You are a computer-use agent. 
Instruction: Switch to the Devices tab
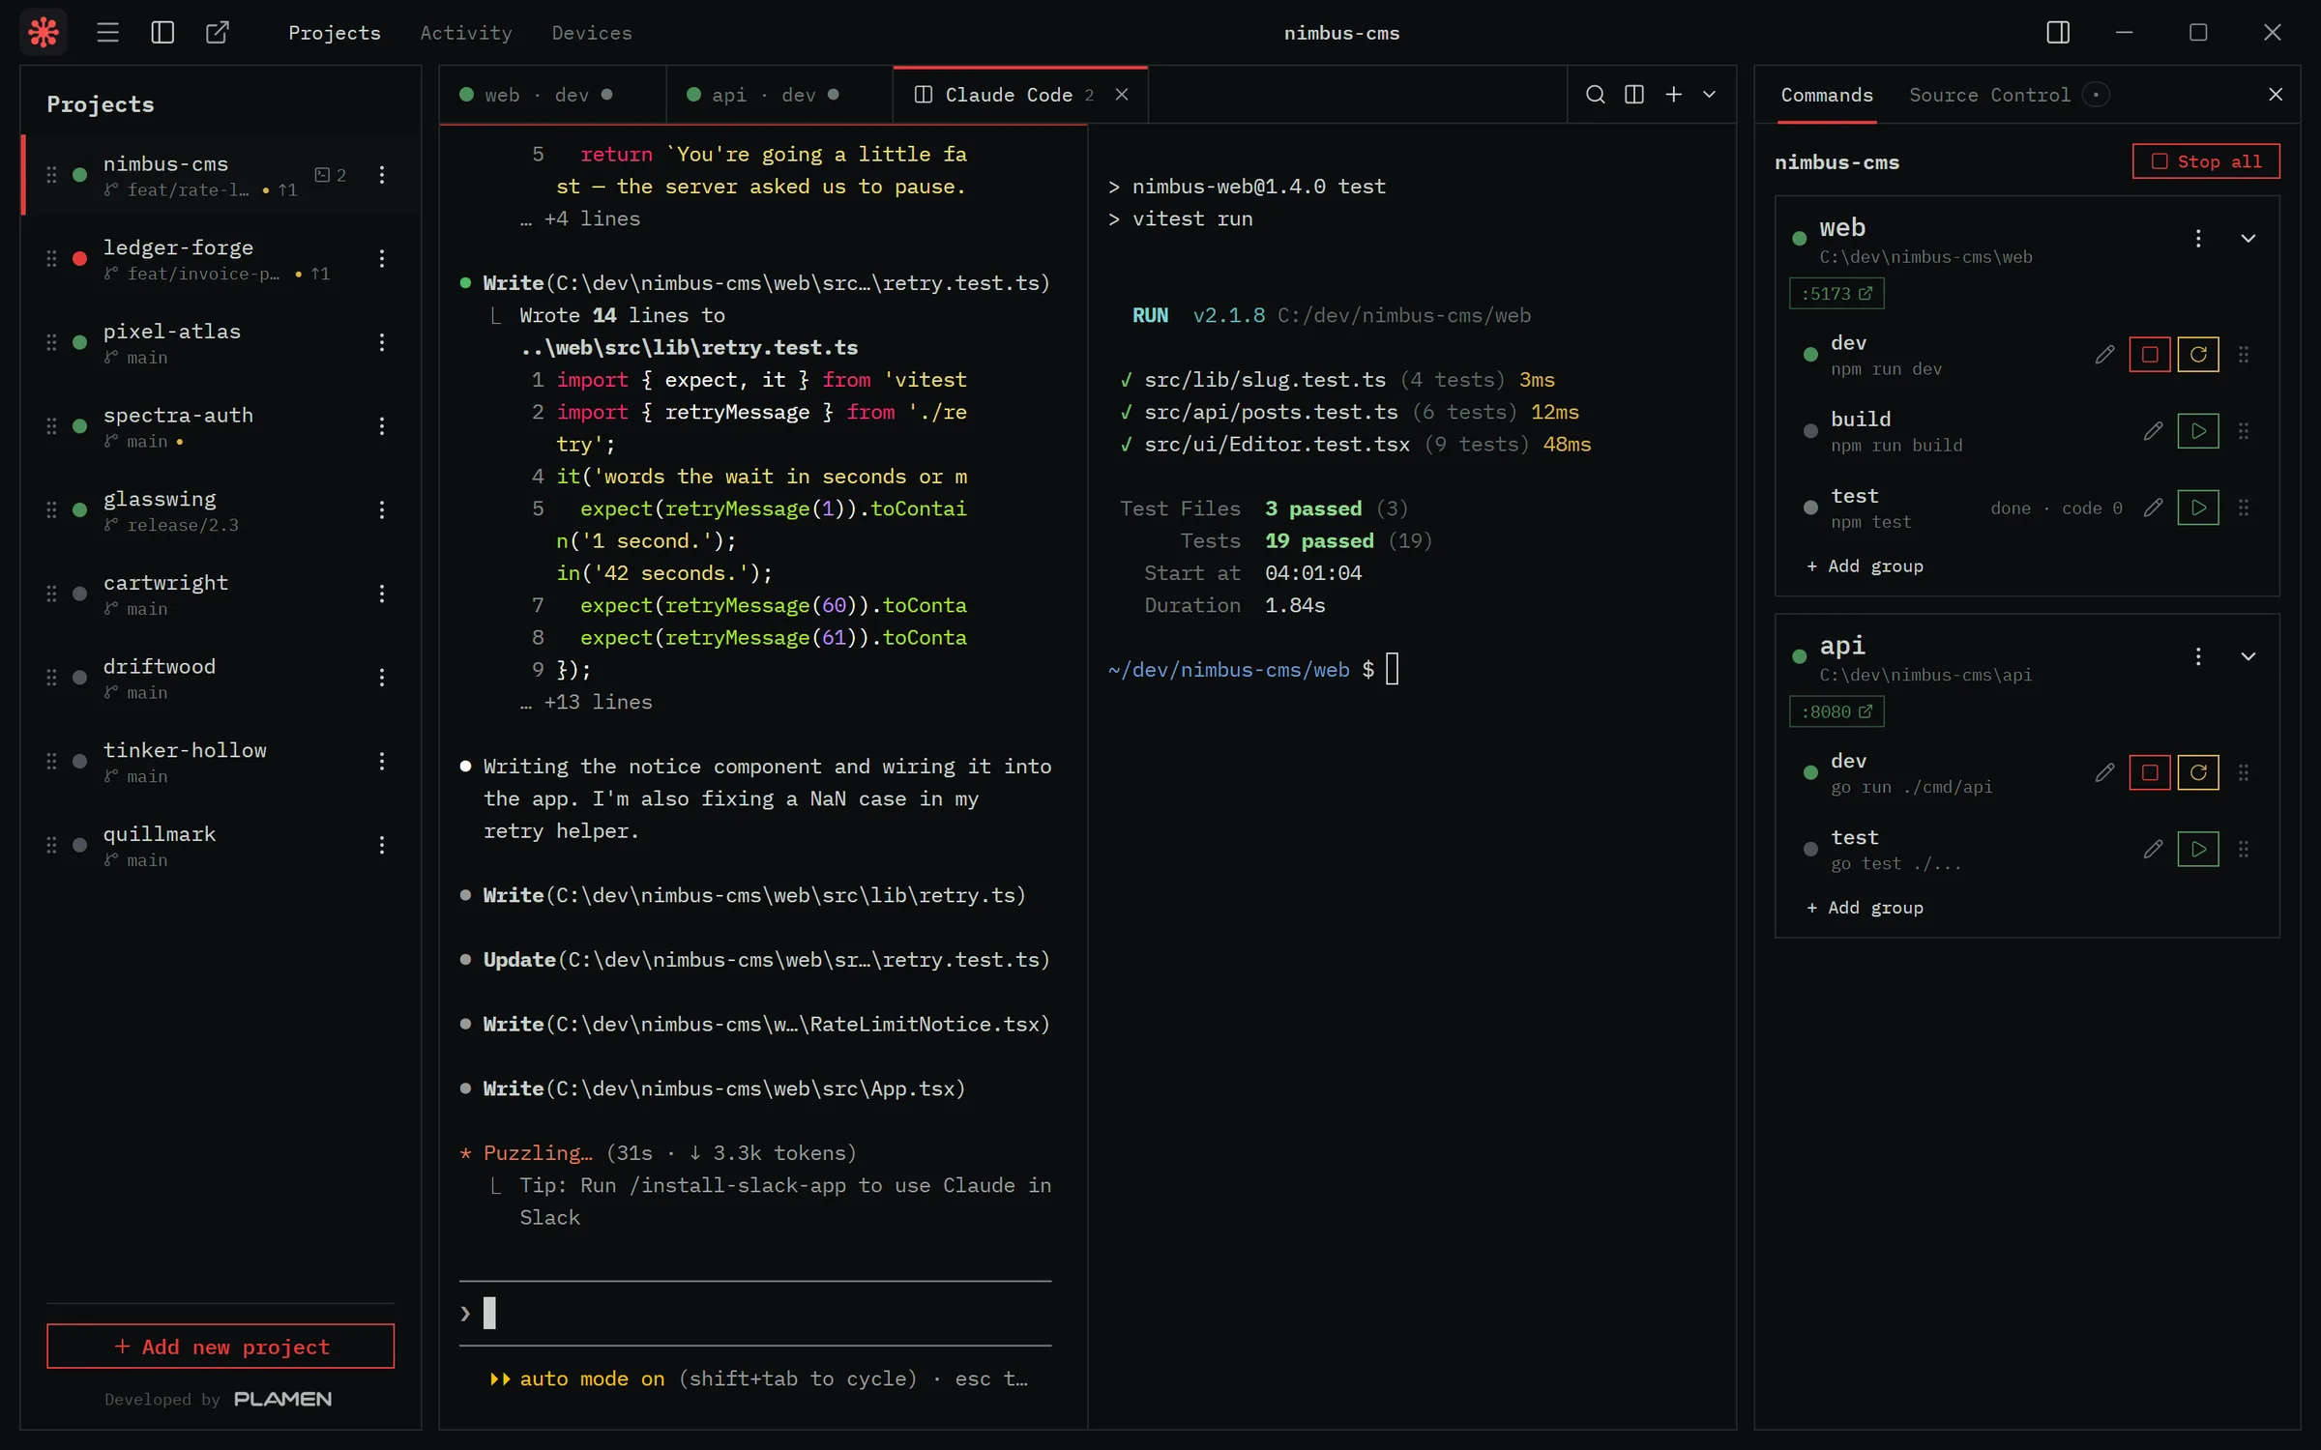coord(592,33)
